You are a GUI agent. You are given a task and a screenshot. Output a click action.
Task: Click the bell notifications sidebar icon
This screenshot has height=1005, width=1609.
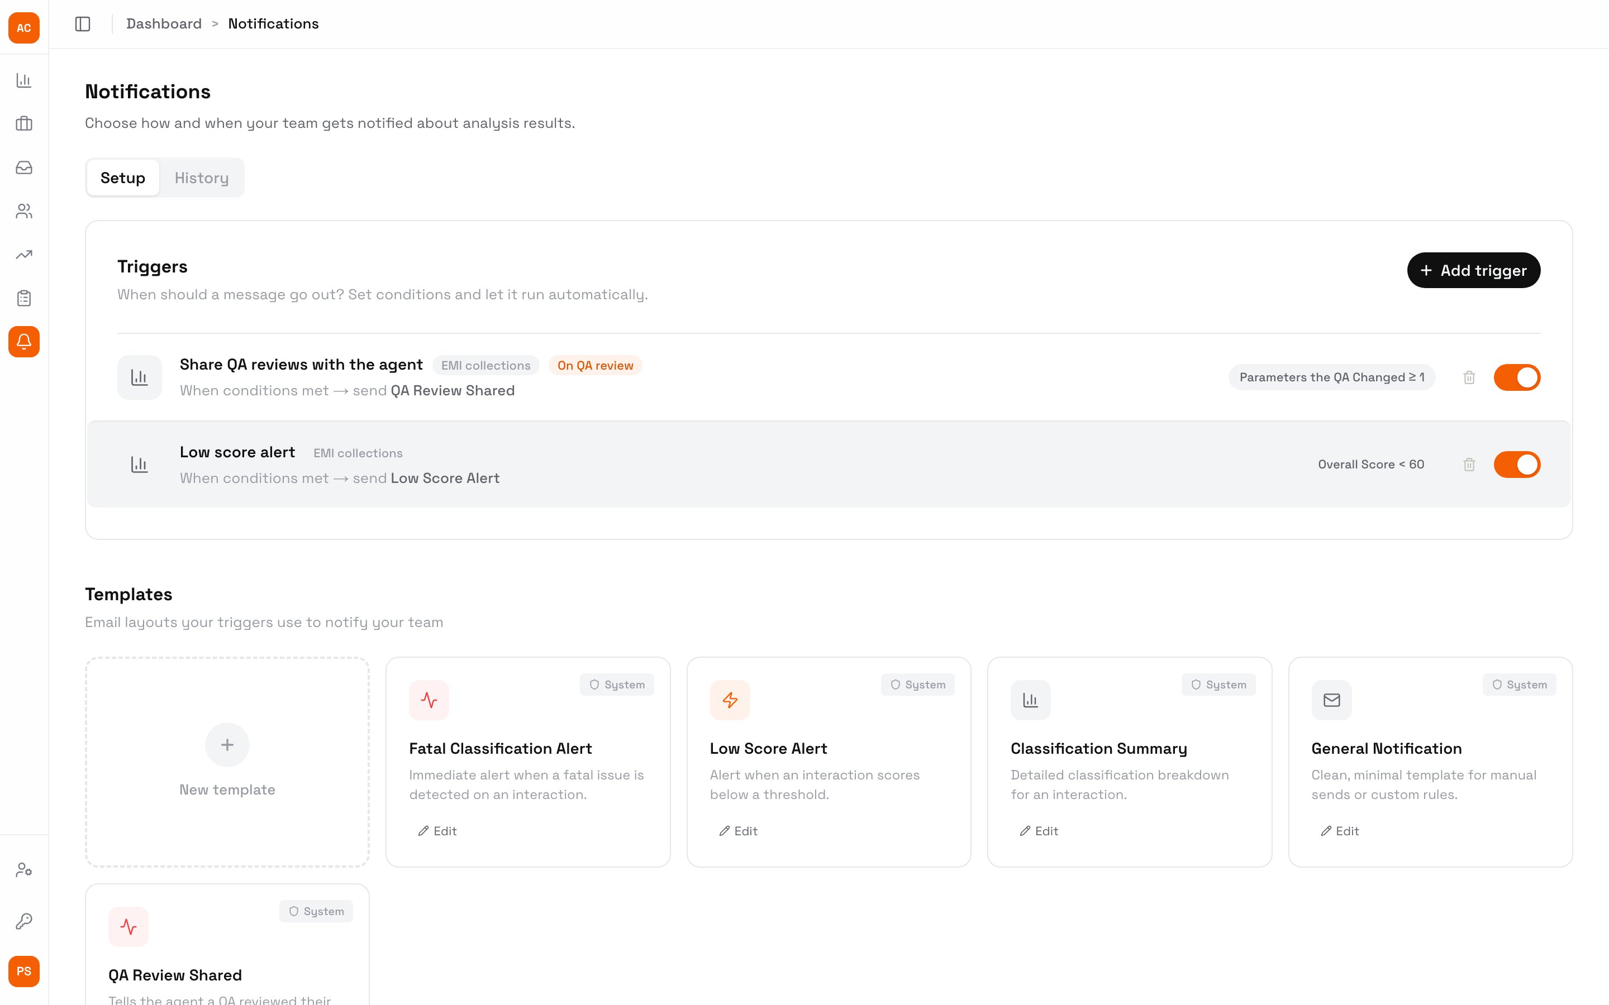pyautogui.click(x=24, y=342)
